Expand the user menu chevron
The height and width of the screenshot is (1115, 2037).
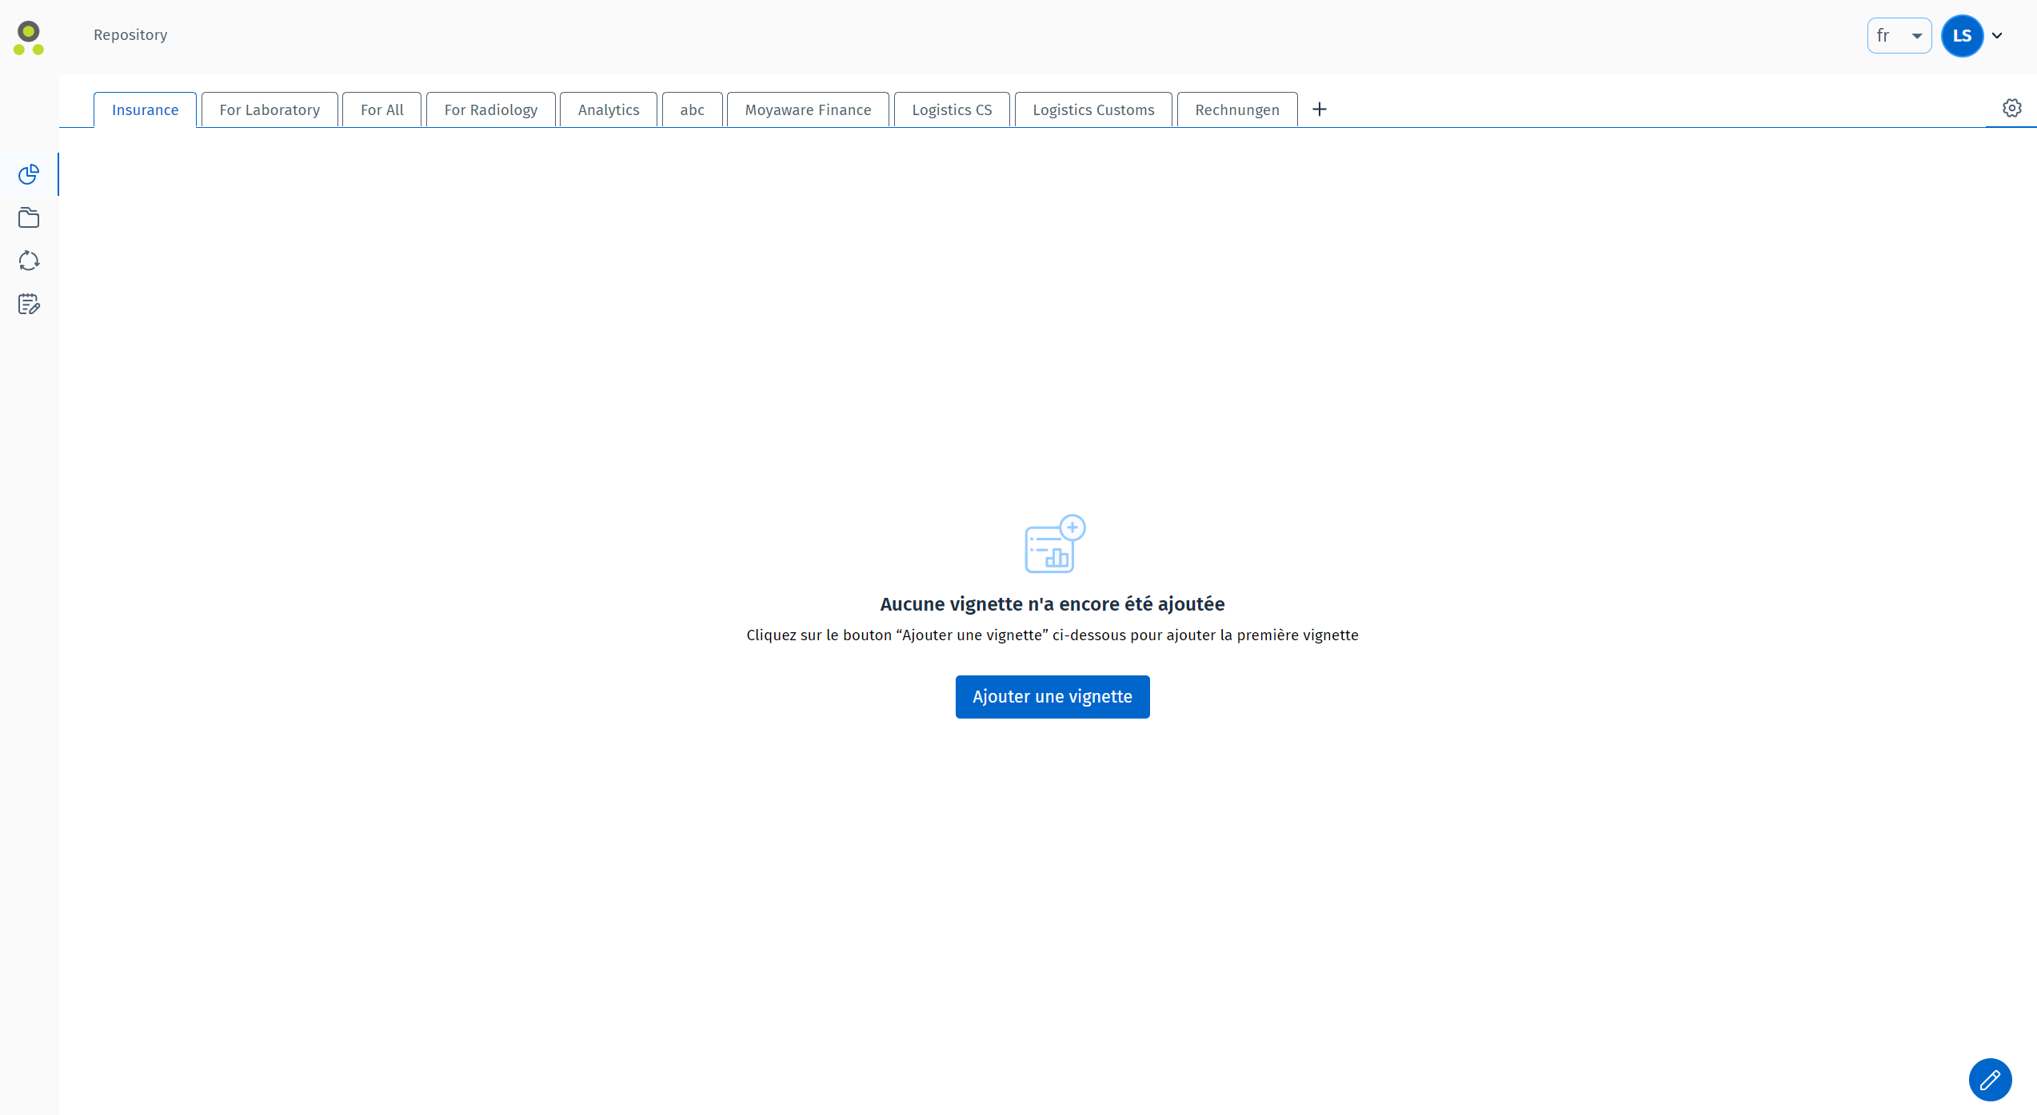coord(1997,36)
